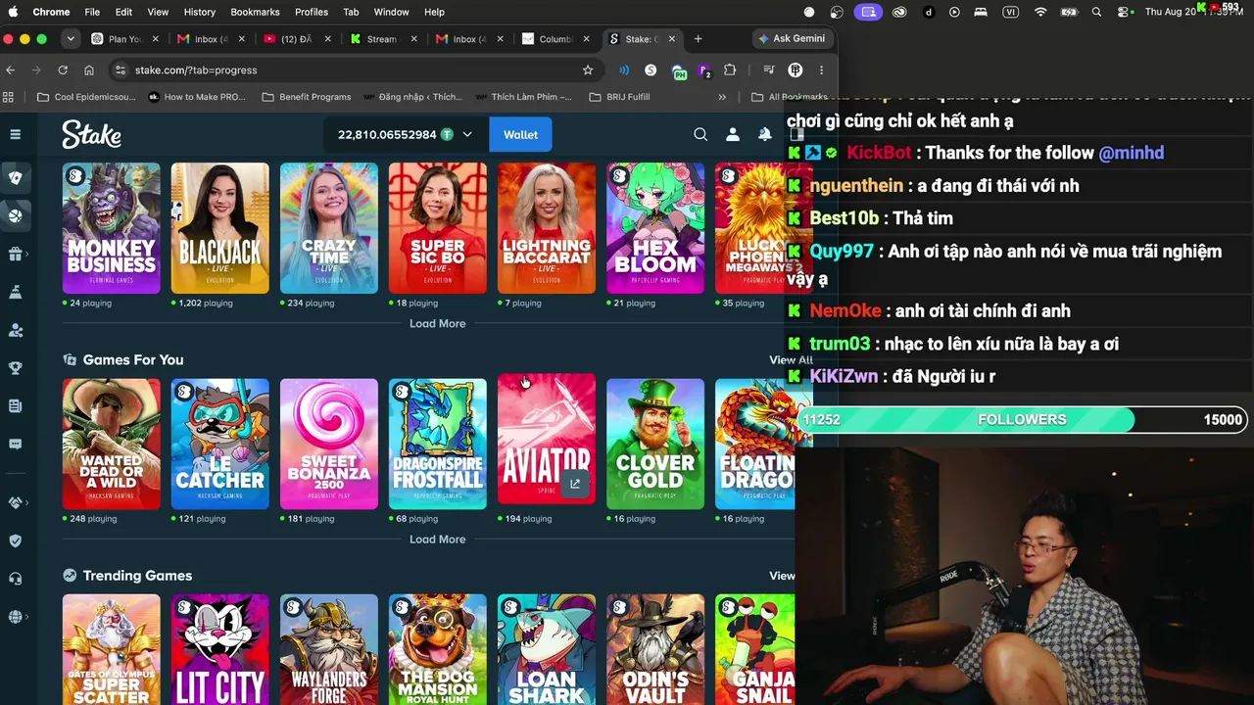This screenshot has height=705, width=1254.
Task: Click the NemOke username in chat
Action: [845, 311]
